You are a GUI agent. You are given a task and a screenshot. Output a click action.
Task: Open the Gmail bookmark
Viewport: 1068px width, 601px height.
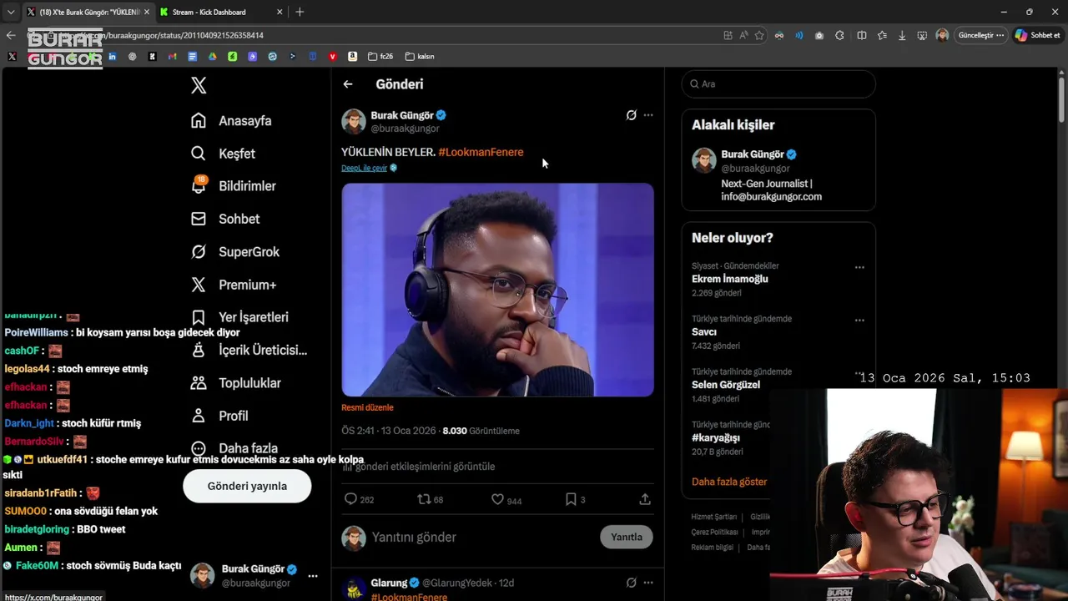(172, 57)
